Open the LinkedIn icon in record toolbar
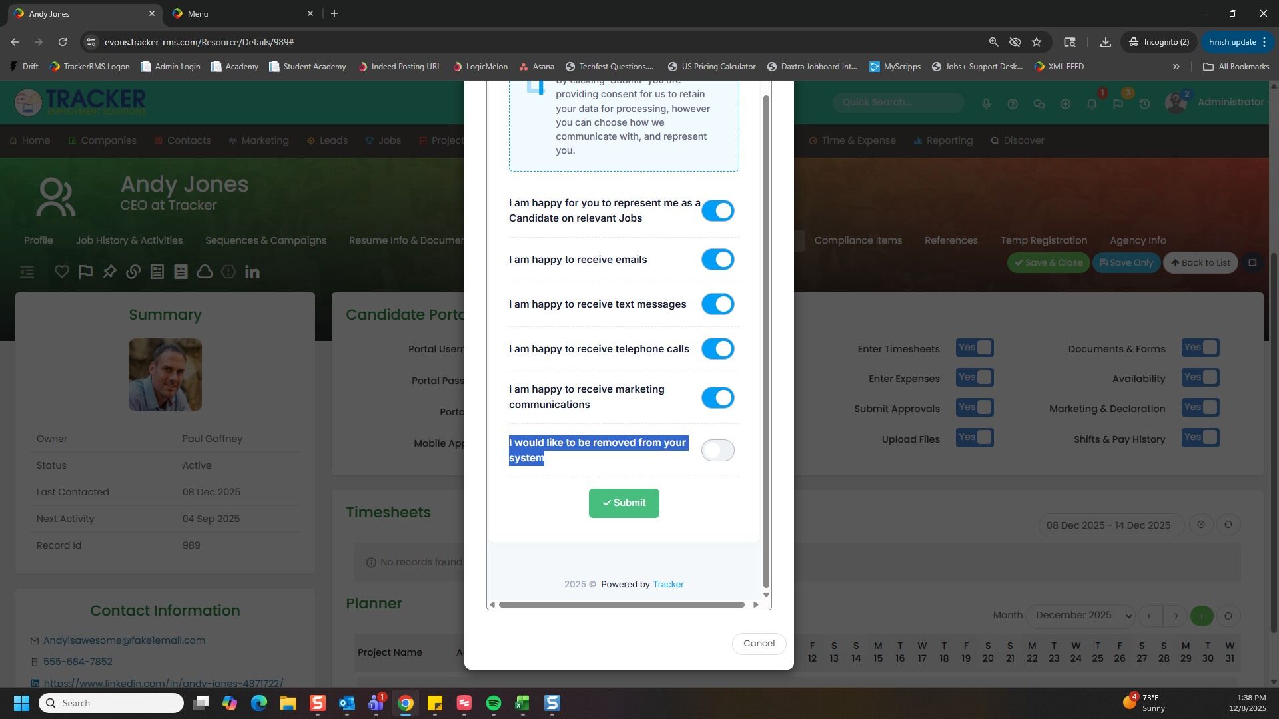 pos(252,272)
